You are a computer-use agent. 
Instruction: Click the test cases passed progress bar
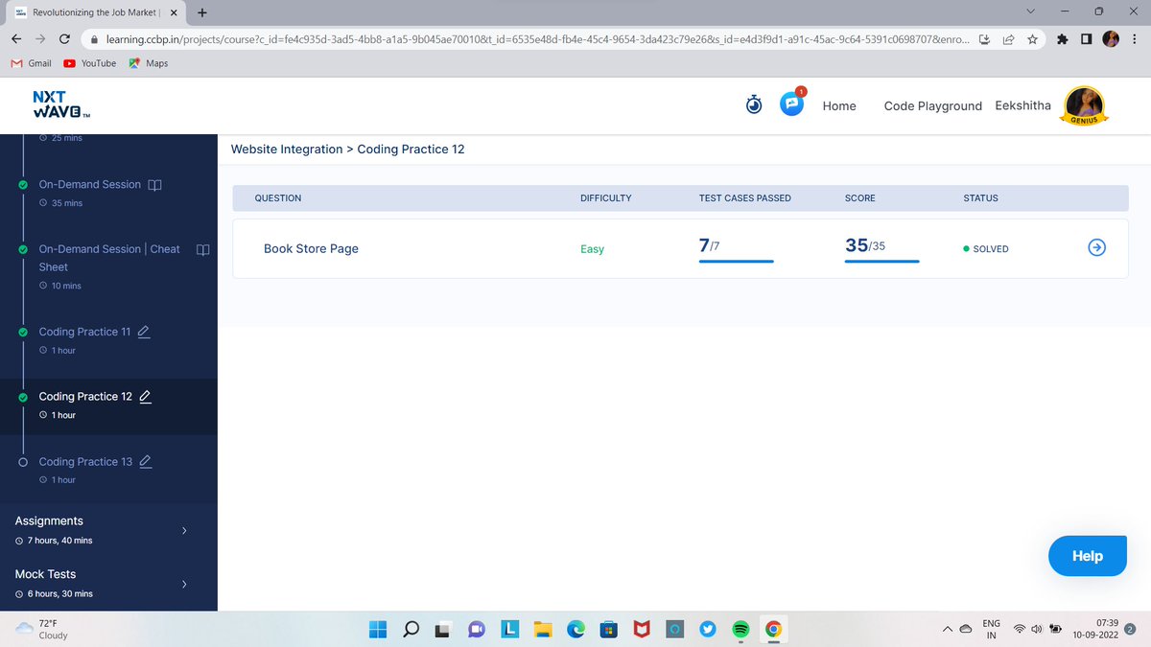pos(737,260)
